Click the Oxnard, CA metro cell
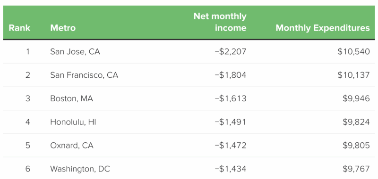 [x=72, y=146]
